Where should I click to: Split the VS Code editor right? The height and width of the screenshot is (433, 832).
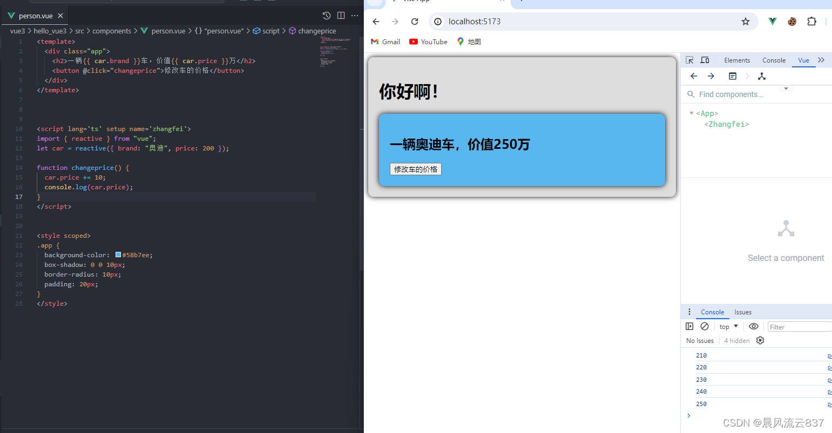[x=341, y=16]
